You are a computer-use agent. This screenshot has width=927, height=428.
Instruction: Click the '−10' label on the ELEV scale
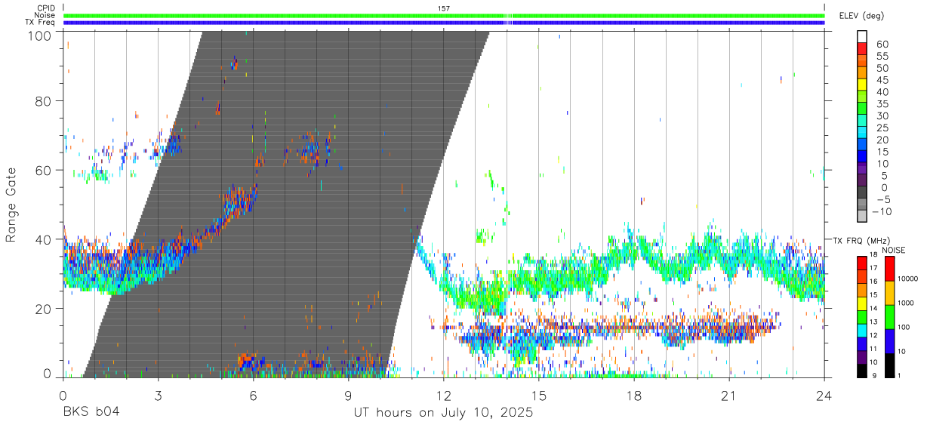point(880,211)
